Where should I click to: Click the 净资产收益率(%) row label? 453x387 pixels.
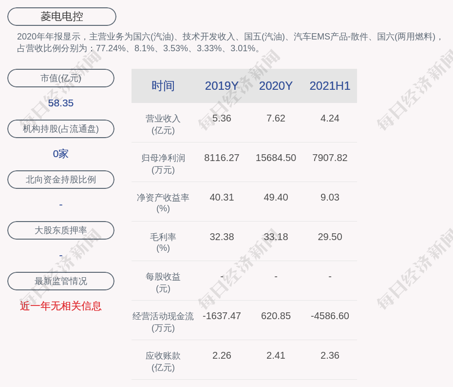pos(163,203)
